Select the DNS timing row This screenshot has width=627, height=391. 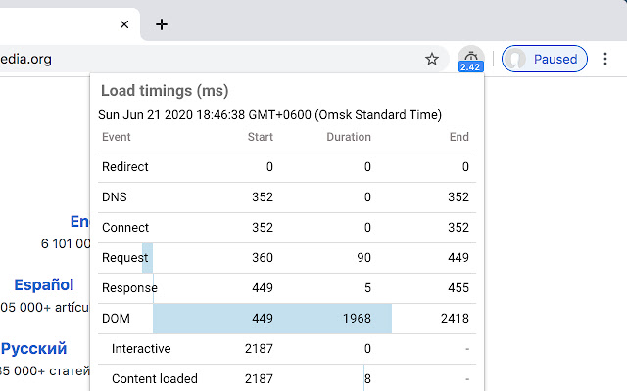(285, 197)
